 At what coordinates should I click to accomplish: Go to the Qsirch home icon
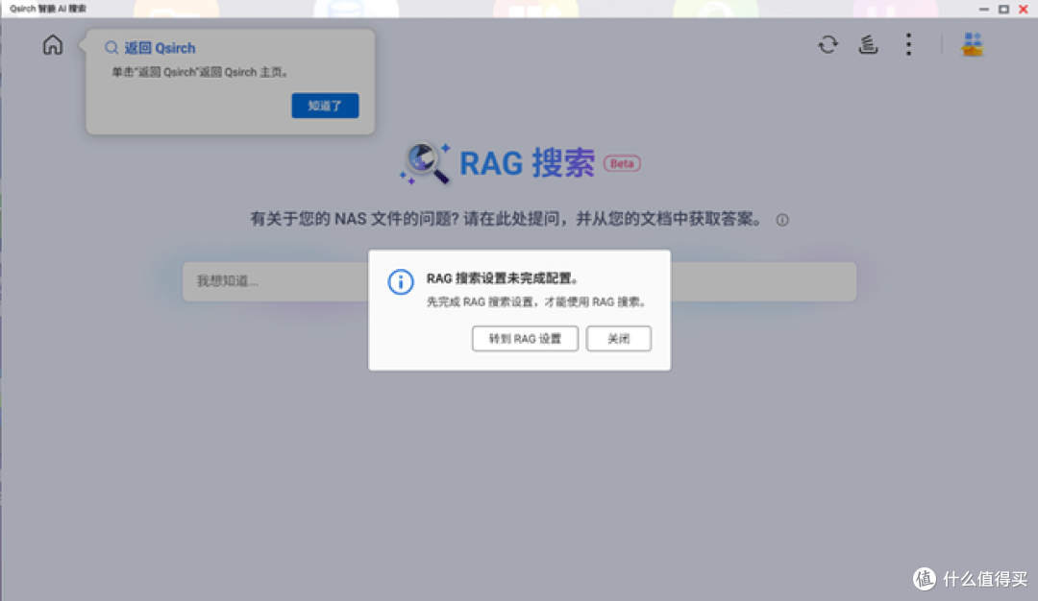(53, 44)
